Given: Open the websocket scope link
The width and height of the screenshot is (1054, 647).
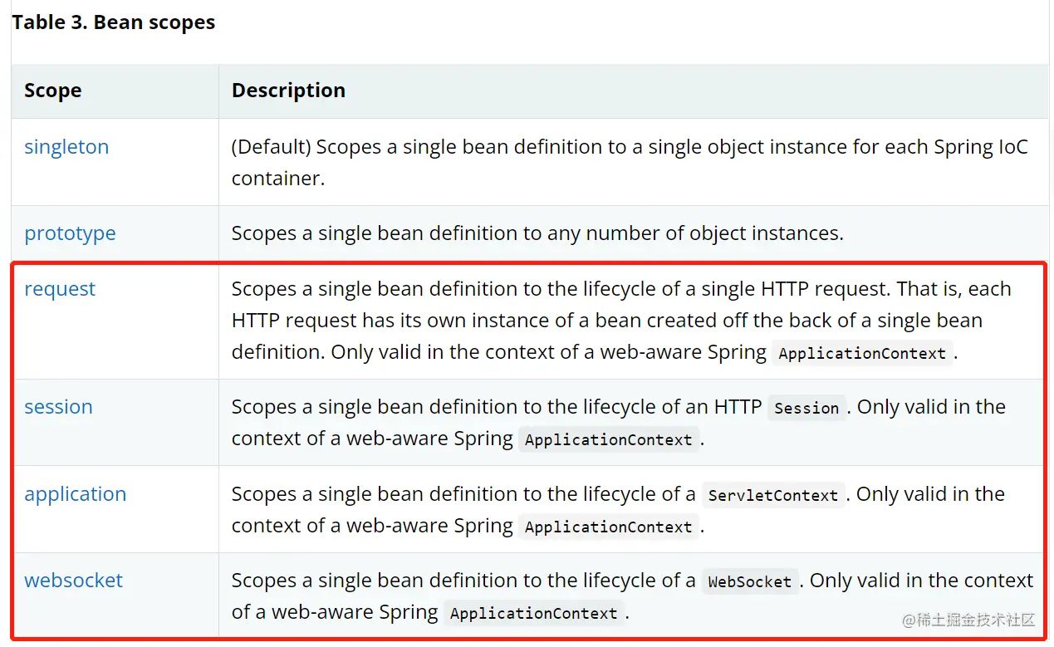Looking at the screenshot, I should pos(73,581).
